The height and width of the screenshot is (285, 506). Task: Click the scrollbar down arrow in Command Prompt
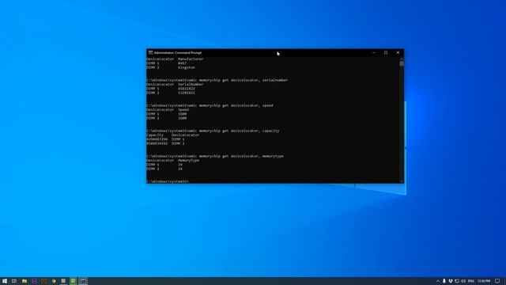pyautogui.click(x=402, y=181)
